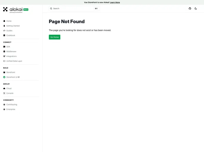Click the Page Not Found heading
Image resolution: width=204 pixels, height=152 pixels.
pos(67,21)
